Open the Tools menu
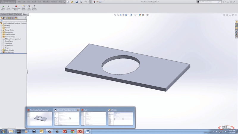Image resolution: width=238 pixels, height=134 pixels. 39,2
